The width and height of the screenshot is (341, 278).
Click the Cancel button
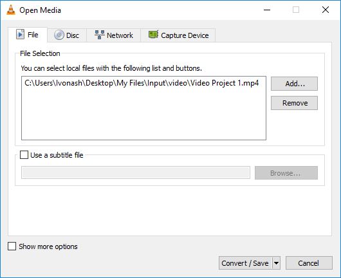(309, 263)
